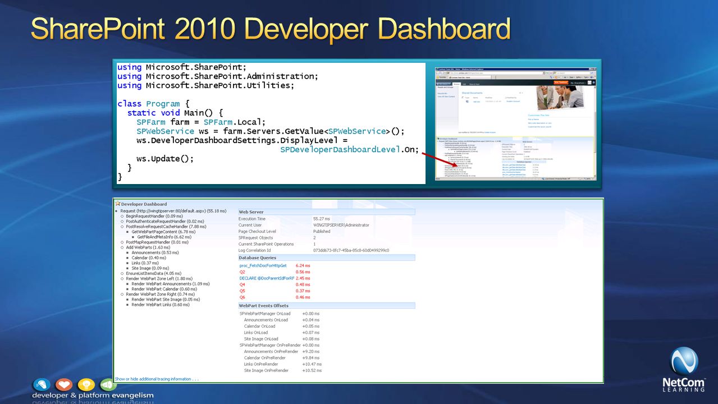Click the WebPart Events Offsets header
Viewport: 718px width, 404px height.
tap(326, 306)
